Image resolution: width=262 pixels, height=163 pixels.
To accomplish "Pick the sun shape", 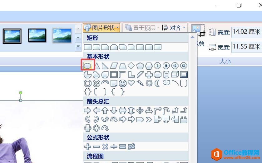I will (x=149, y=83).
